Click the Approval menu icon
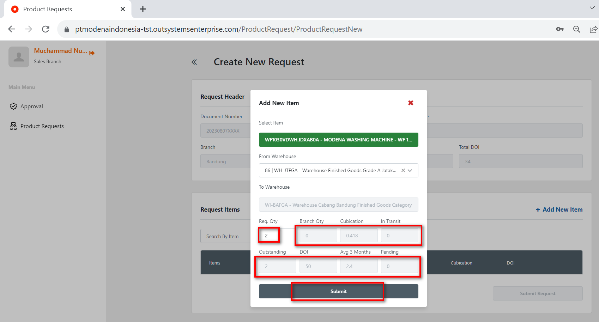This screenshot has height=322, width=599. tap(13, 106)
